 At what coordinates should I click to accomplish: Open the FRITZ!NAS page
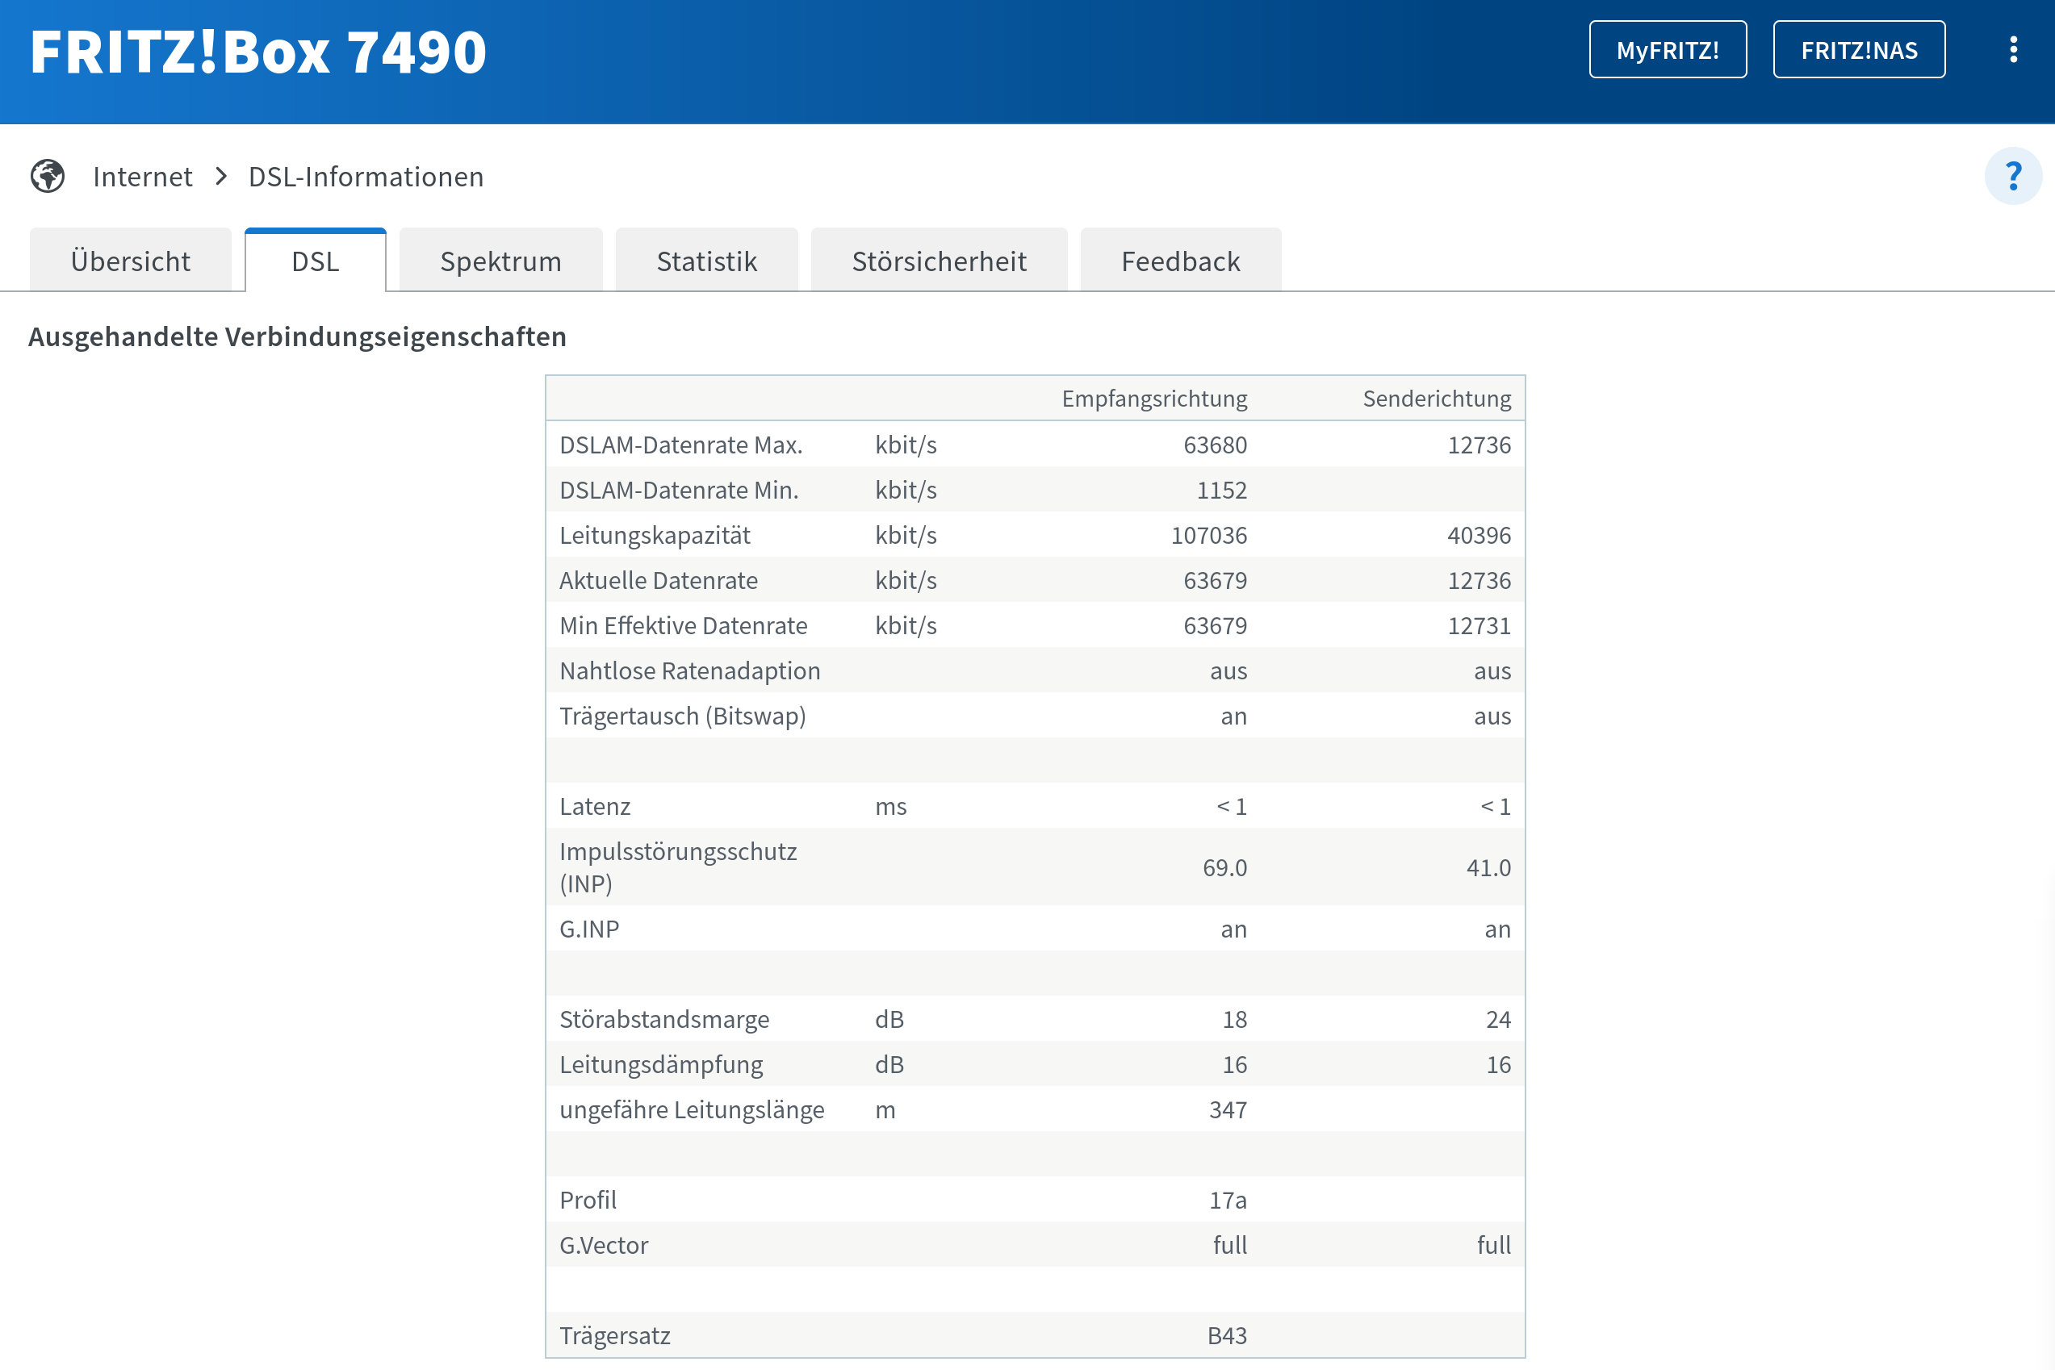point(1858,50)
